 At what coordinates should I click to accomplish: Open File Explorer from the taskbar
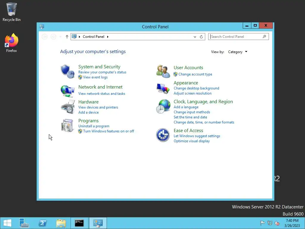coord(61,223)
